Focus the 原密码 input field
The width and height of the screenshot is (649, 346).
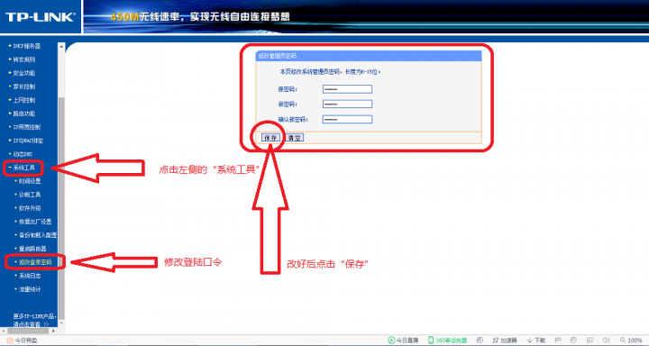coord(347,89)
